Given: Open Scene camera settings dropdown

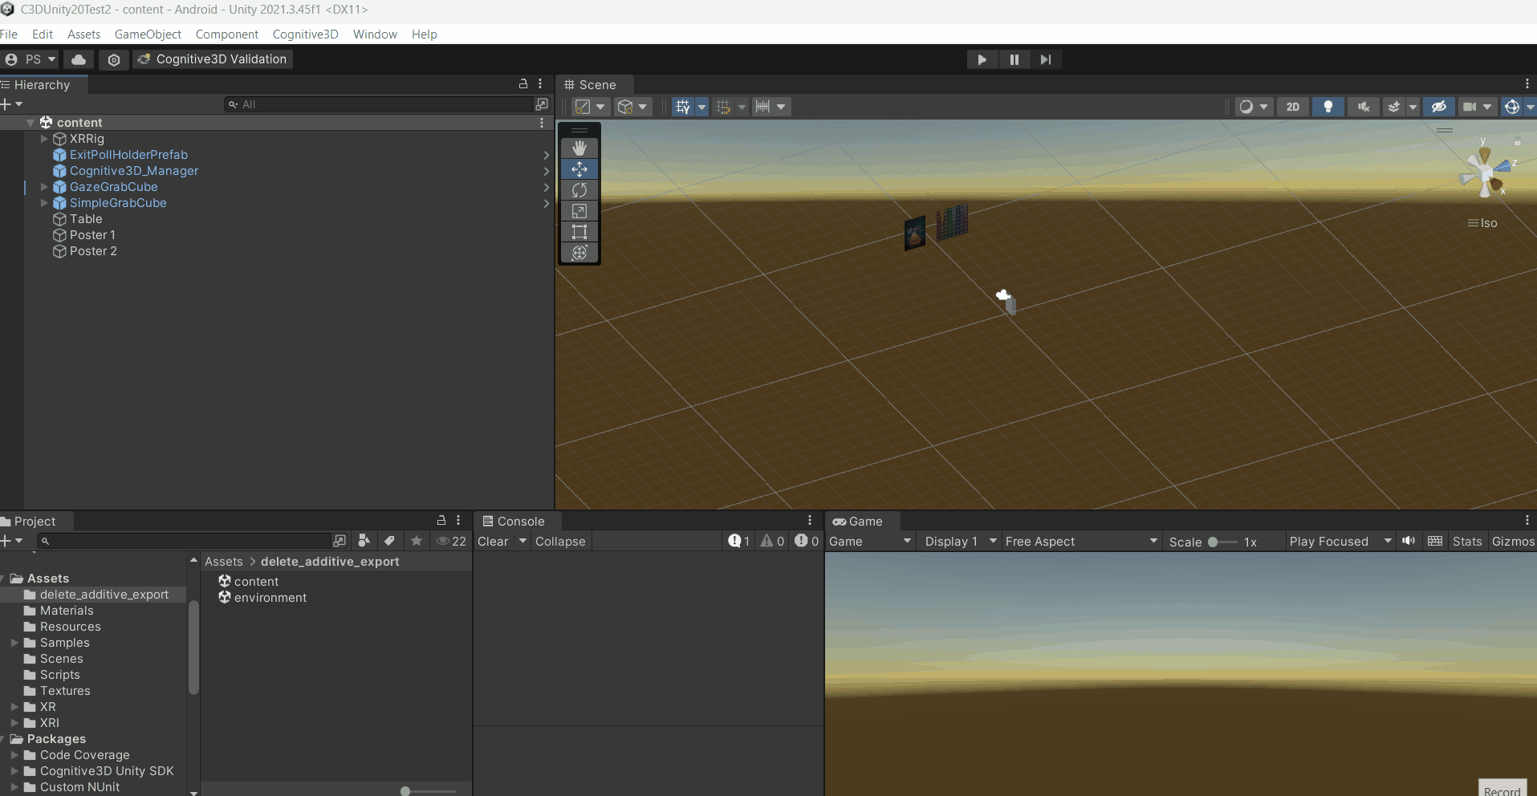Looking at the screenshot, I should point(1477,107).
